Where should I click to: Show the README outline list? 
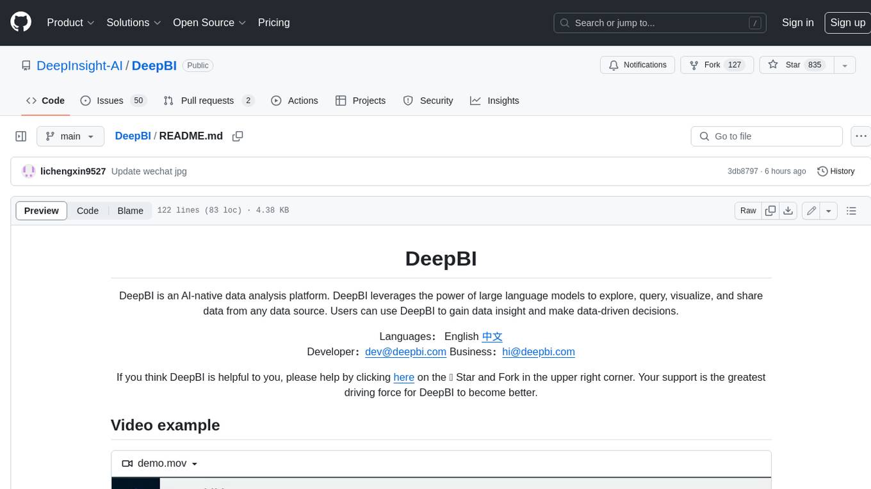click(x=851, y=211)
